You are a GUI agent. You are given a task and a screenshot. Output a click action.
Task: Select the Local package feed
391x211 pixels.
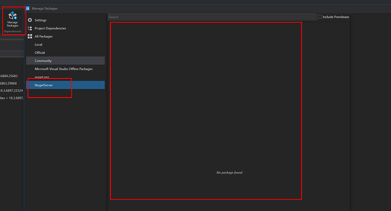65,45
